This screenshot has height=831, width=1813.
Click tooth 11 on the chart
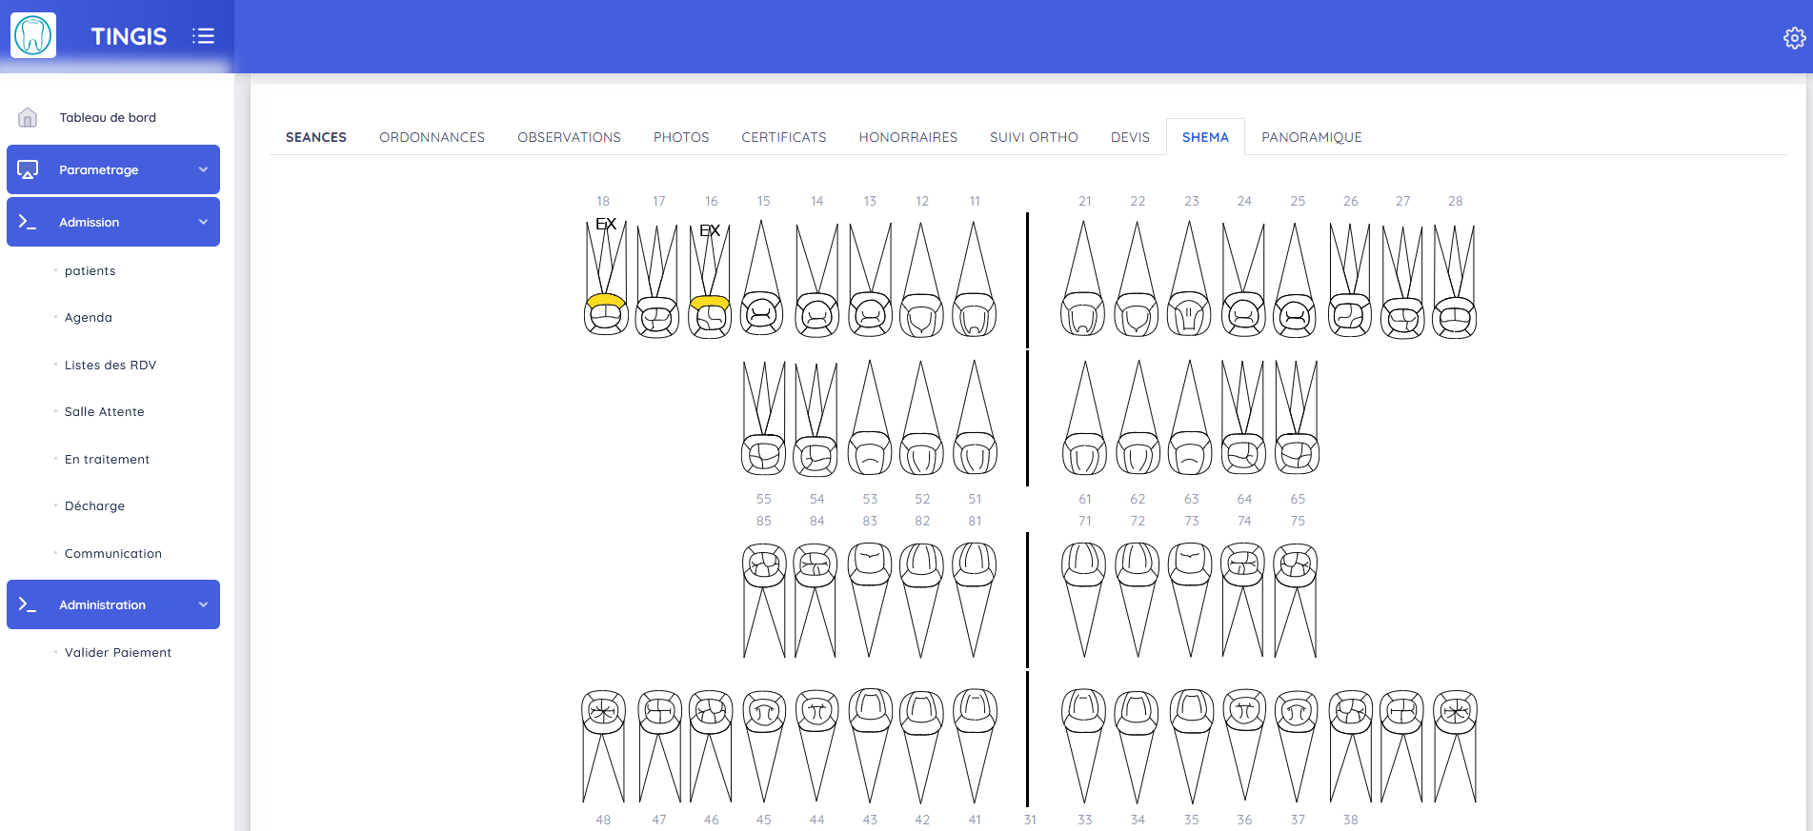coord(974,281)
